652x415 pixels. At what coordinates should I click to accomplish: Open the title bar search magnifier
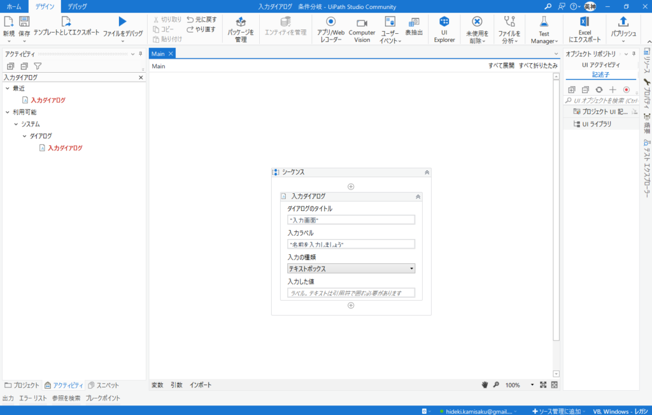(x=548, y=6)
